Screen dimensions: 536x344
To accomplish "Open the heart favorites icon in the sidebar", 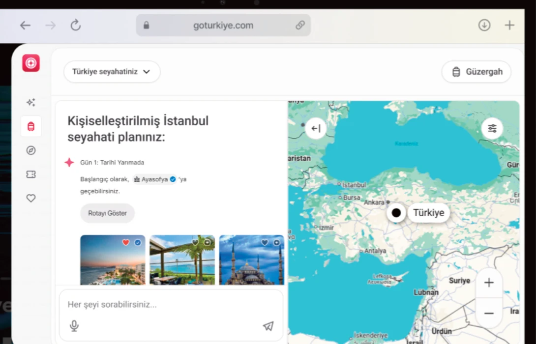I will coord(31,198).
